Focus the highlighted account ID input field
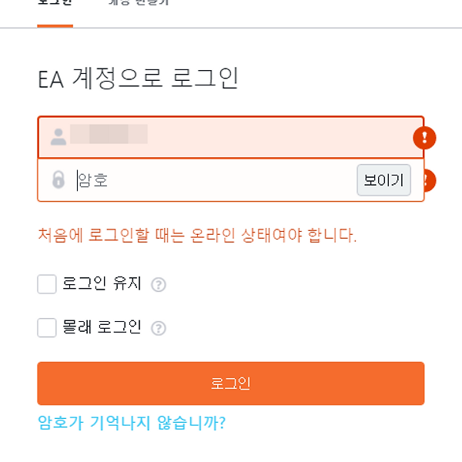 (231, 137)
